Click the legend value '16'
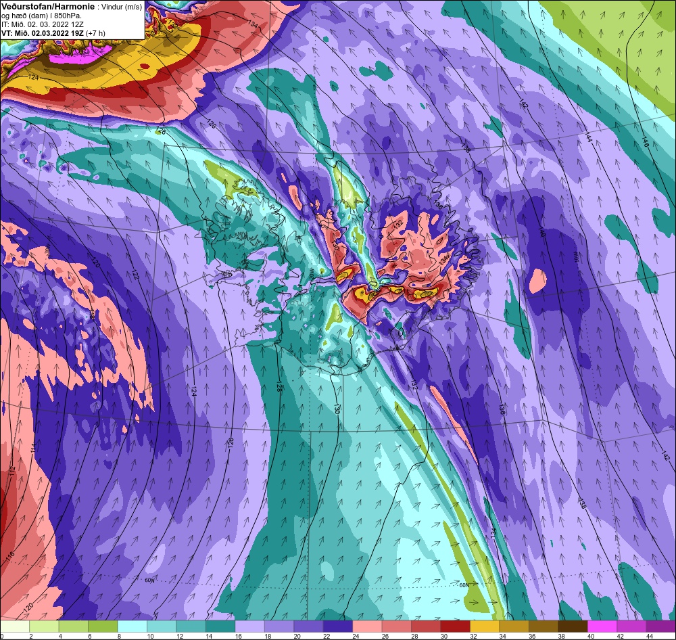This screenshot has height=640, width=676. 239,636
